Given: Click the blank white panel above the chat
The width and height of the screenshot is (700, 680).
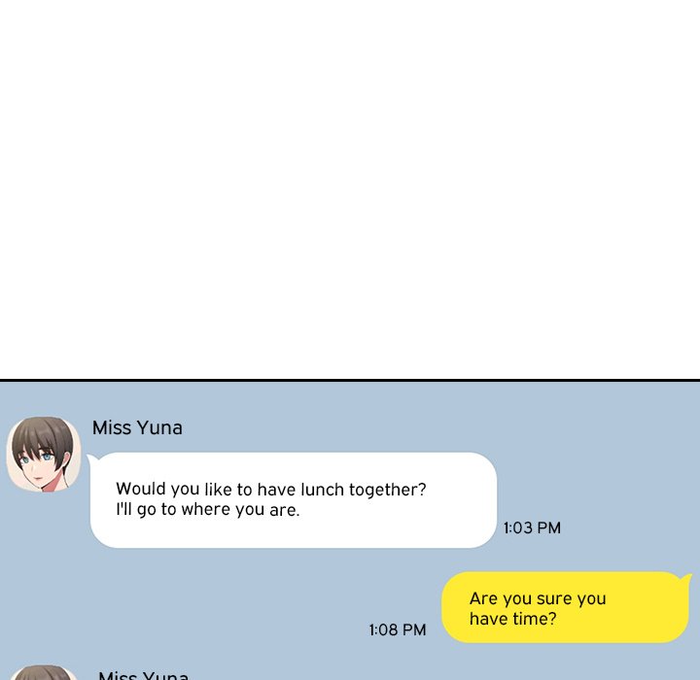Looking at the screenshot, I should pyautogui.click(x=350, y=189).
